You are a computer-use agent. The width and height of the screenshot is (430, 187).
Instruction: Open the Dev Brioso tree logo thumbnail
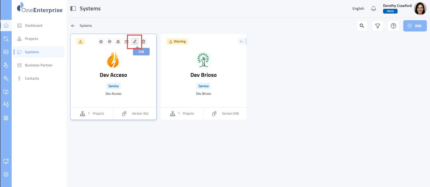[x=204, y=60]
